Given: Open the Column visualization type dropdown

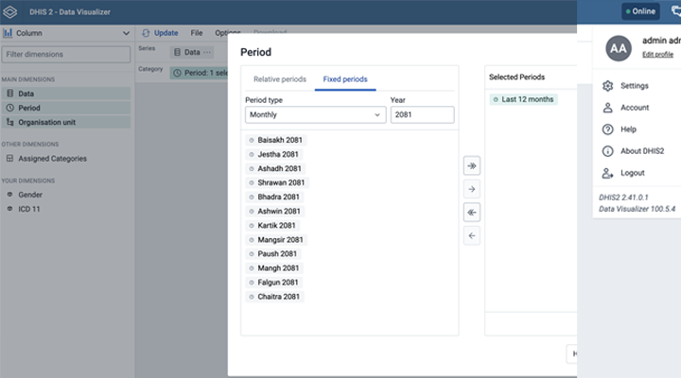Looking at the screenshot, I should pyautogui.click(x=66, y=33).
